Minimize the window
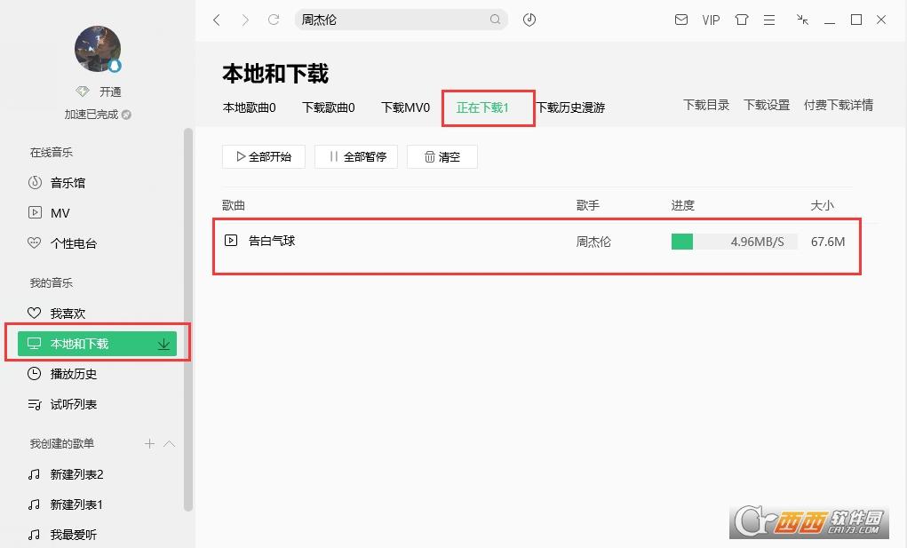Image resolution: width=907 pixels, height=548 pixels. (830, 20)
